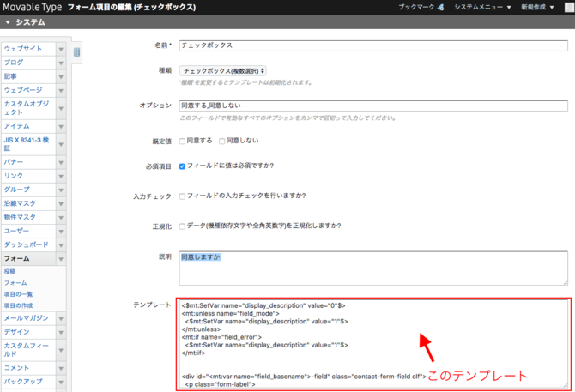Enable the 入力チェック field validation checkbox

(182, 196)
